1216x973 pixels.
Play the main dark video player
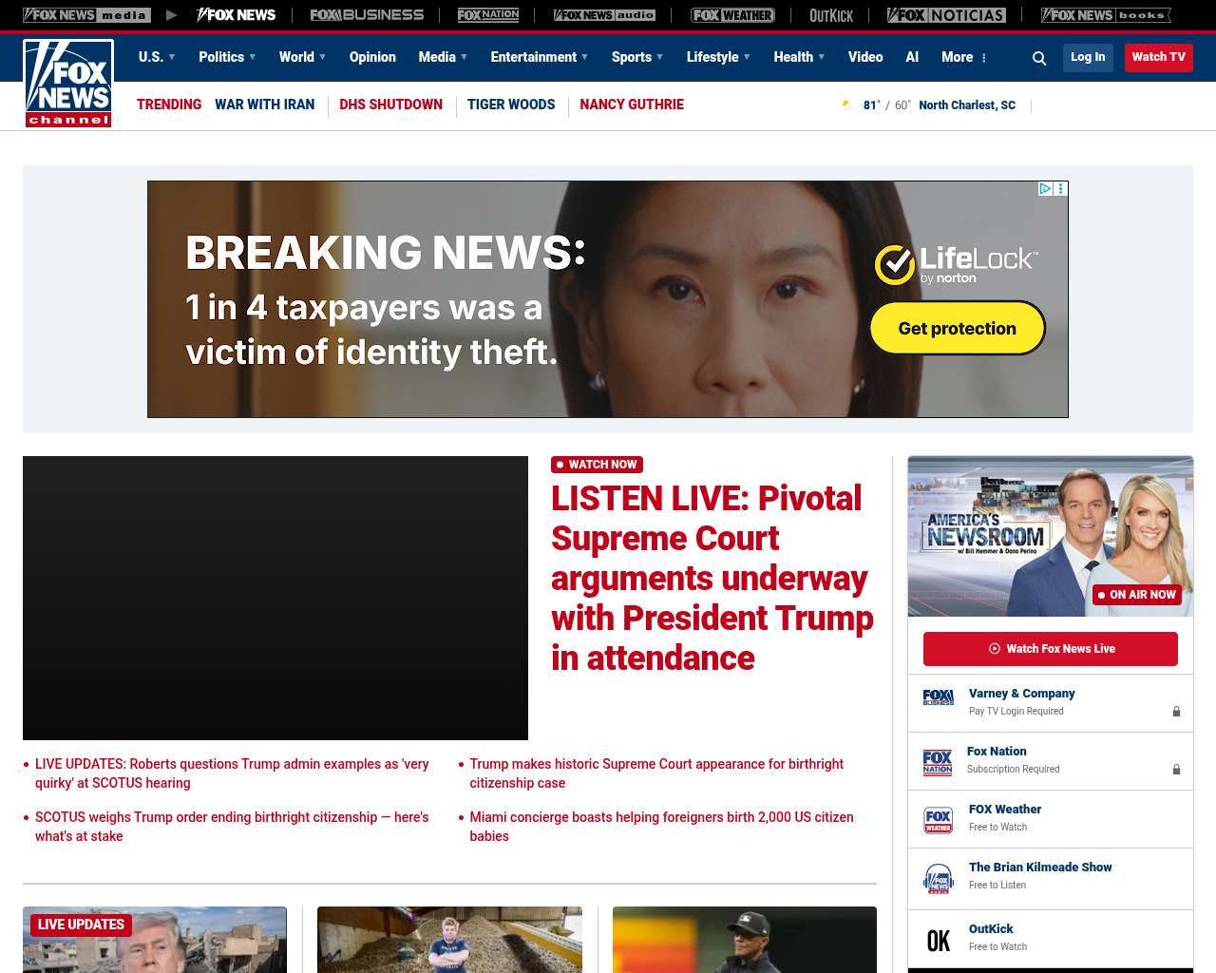click(275, 598)
